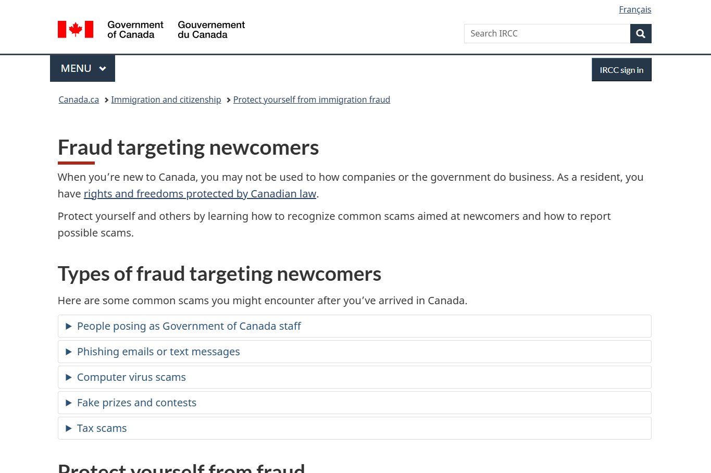Click the MENU chevron arrow icon

coord(103,69)
